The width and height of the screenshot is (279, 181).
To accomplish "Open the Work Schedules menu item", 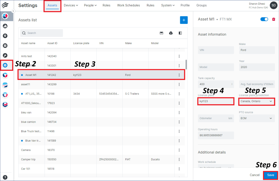I will tap(128, 5).
